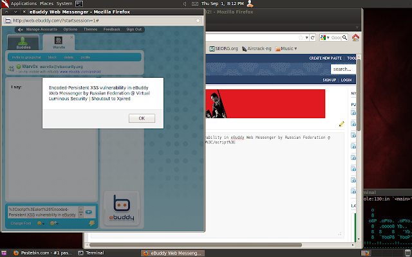Click the eBuddy window URL bar

point(103,21)
